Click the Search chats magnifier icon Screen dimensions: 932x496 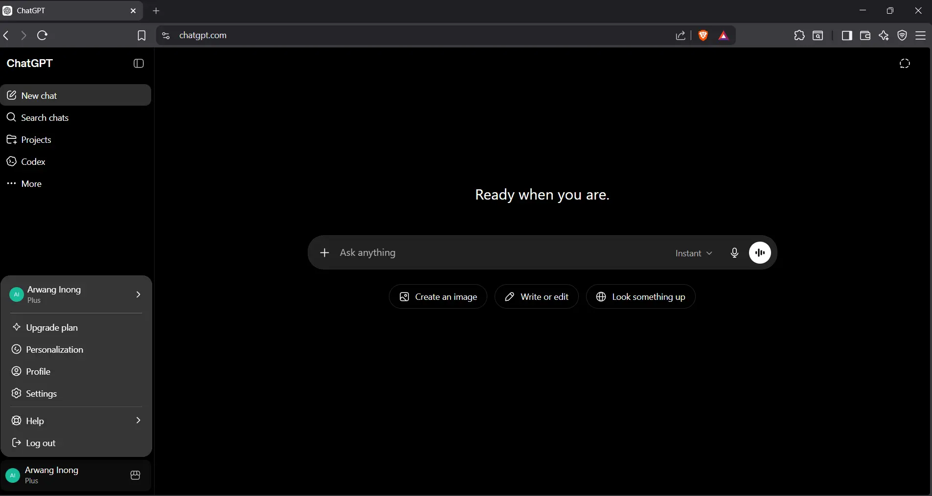[12, 117]
